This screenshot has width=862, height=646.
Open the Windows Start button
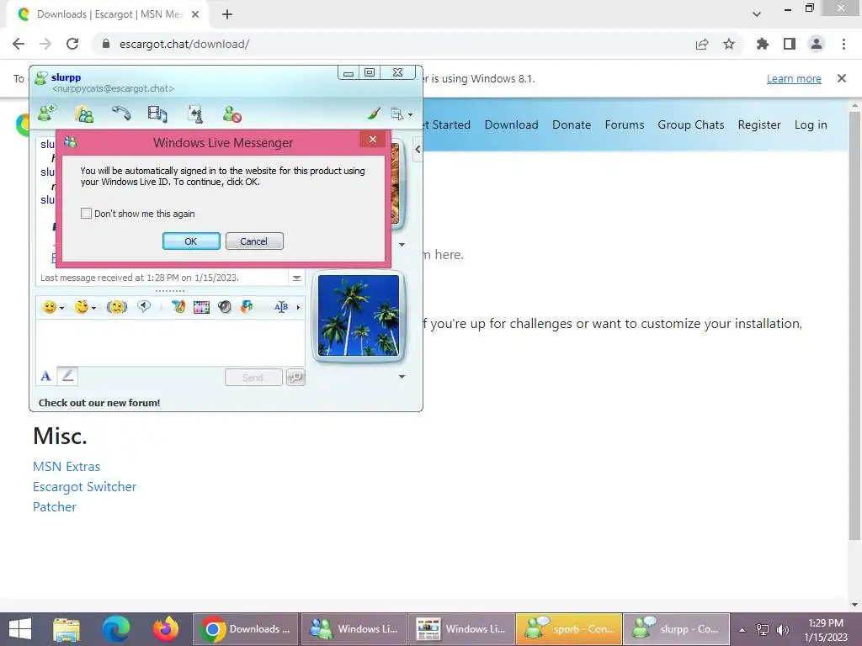(20, 629)
